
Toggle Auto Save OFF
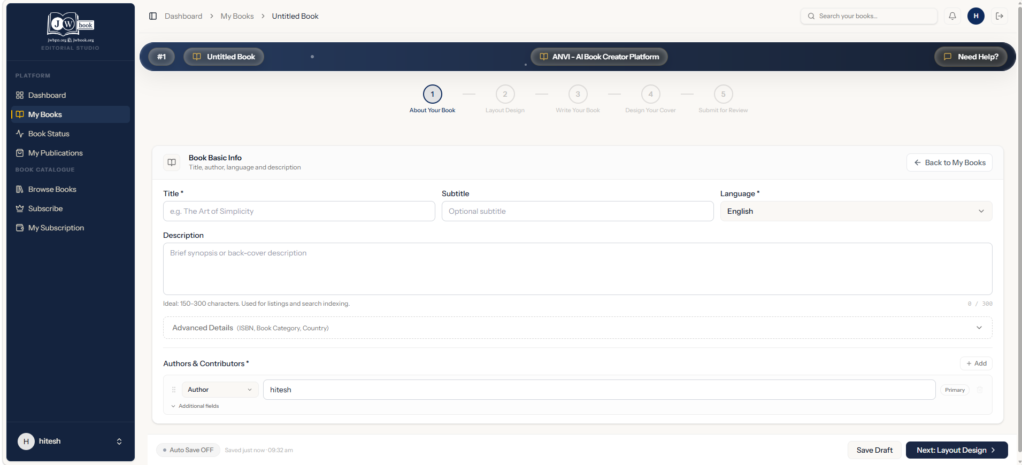pos(188,450)
